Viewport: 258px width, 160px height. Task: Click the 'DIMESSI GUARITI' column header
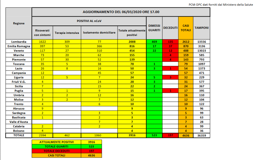pos(154,28)
